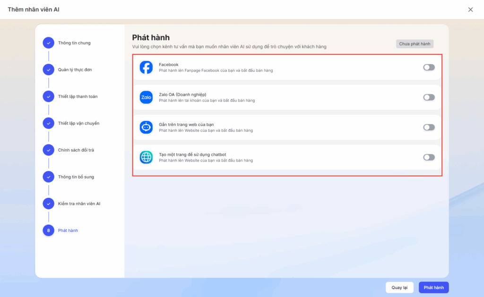Screen dimensions: 484x297
Task: Select the Thông tin bổ sung step
Action: [76, 177]
